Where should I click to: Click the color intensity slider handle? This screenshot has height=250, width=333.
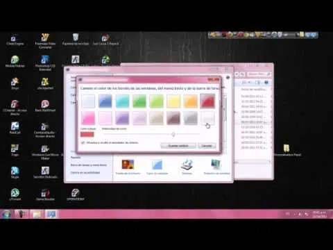click(173, 134)
